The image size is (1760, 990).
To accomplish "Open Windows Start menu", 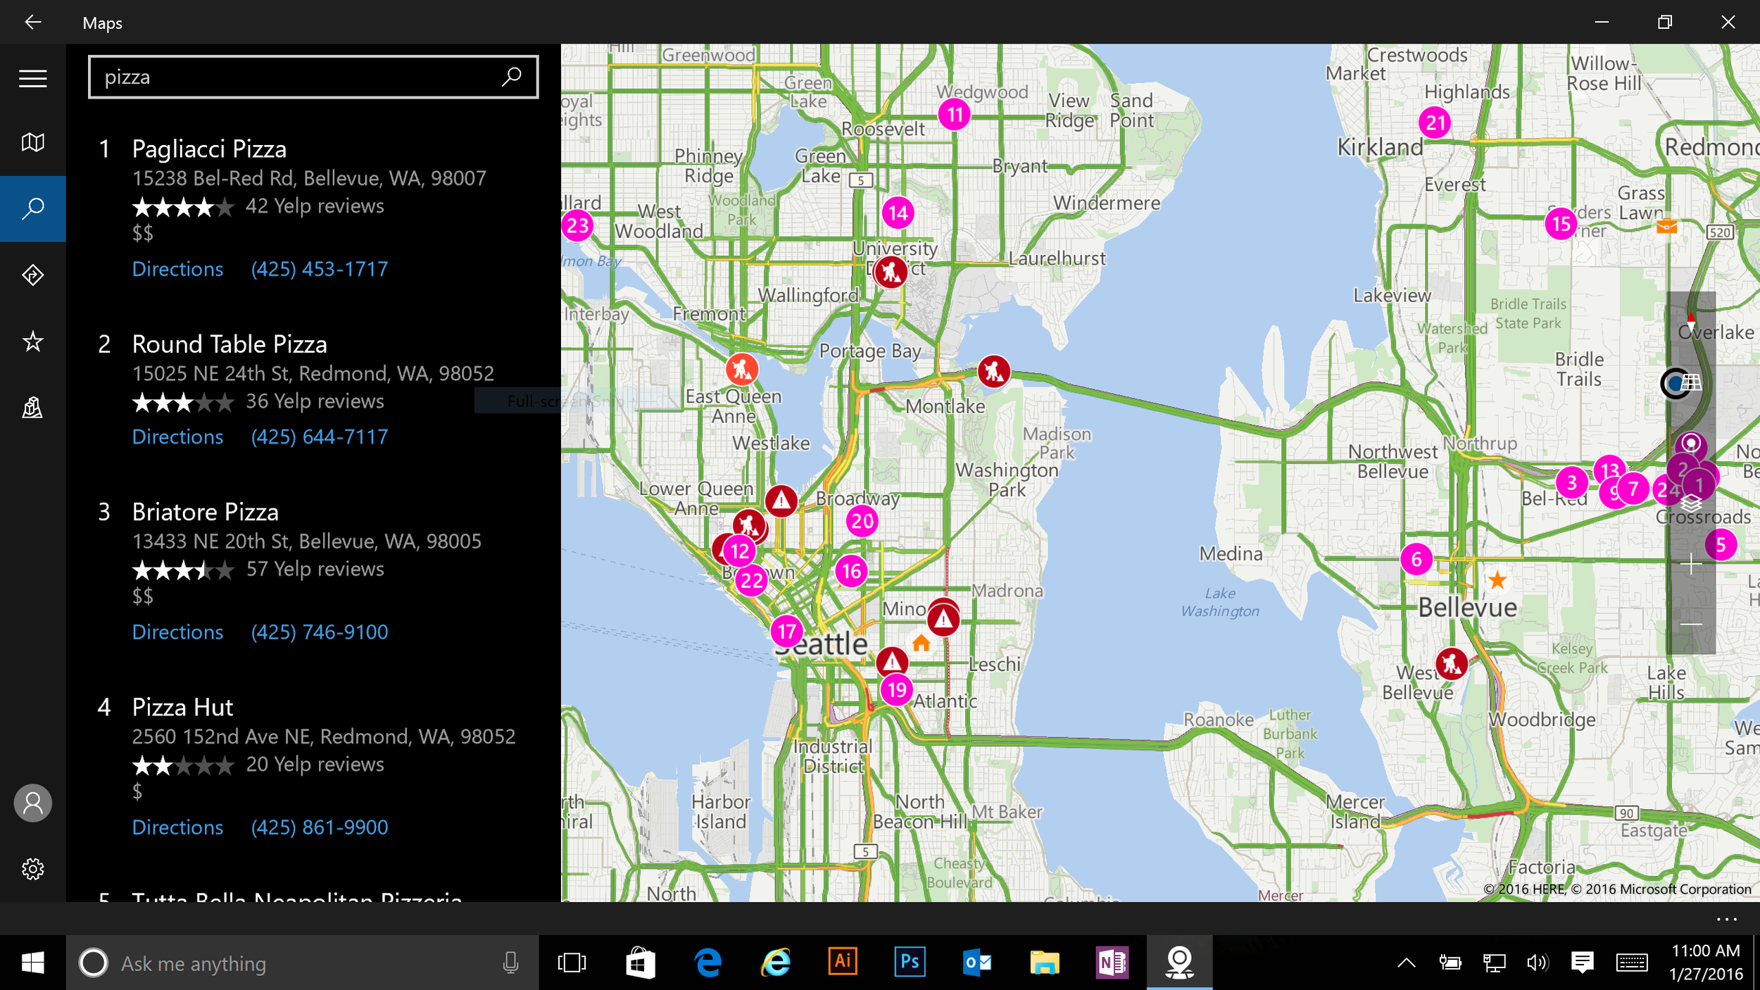I will tap(32, 963).
